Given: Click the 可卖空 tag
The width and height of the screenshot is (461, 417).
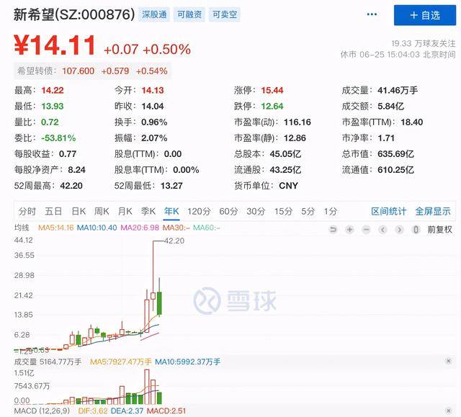Looking at the screenshot, I should pyautogui.click(x=225, y=14).
